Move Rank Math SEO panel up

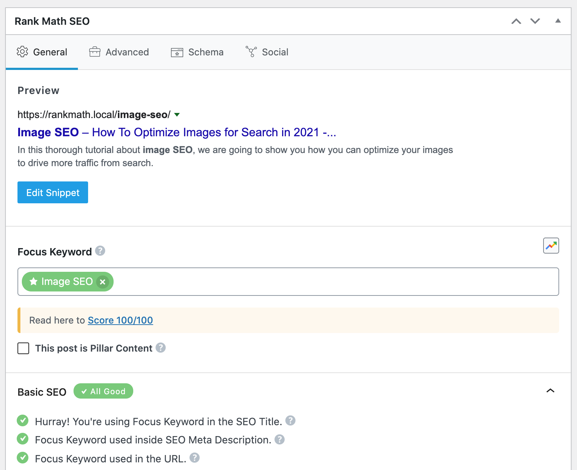[x=516, y=21]
